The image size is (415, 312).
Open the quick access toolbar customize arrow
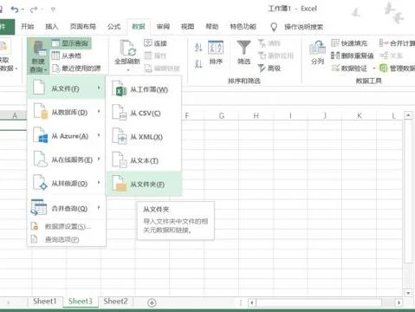(x=53, y=10)
